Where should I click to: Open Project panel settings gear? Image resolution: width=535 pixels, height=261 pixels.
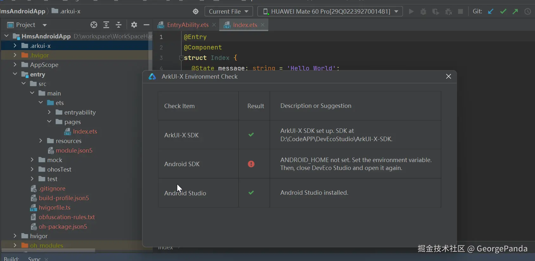[134, 25]
